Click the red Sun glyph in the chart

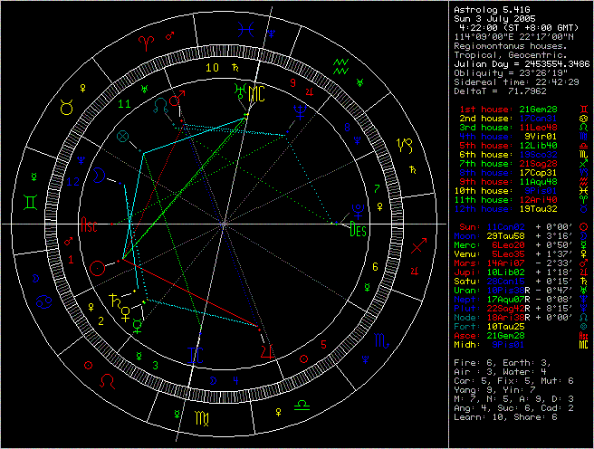tap(98, 268)
